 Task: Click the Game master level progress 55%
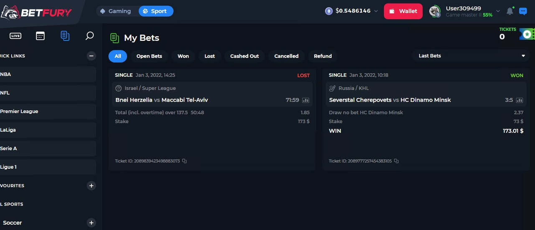click(x=487, y=15)
